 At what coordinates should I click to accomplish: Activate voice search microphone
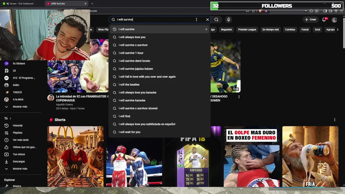(x=229, y=19)
